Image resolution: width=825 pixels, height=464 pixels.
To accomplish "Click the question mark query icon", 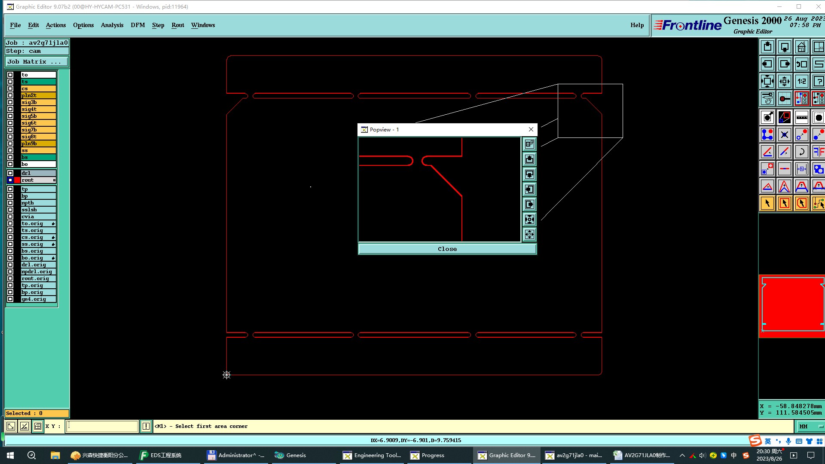I will (819, 81).
